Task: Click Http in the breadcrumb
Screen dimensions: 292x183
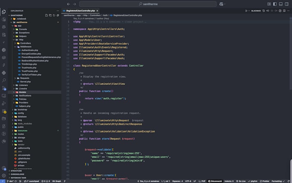Action: (x=85, y=16)
